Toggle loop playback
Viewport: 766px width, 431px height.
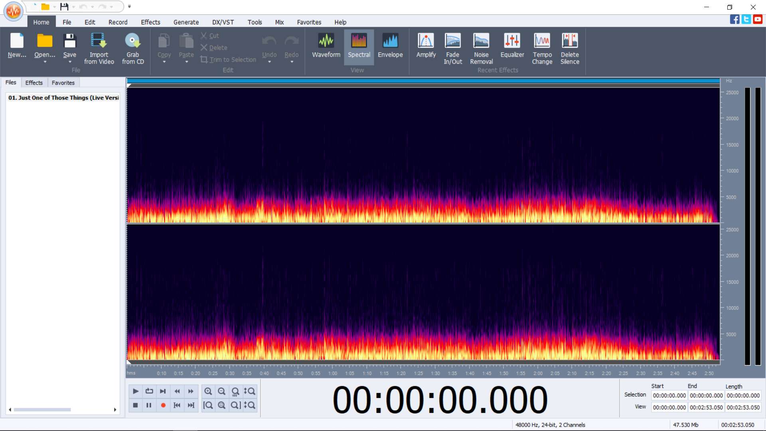pyautogui.click(x=149, y=391)
